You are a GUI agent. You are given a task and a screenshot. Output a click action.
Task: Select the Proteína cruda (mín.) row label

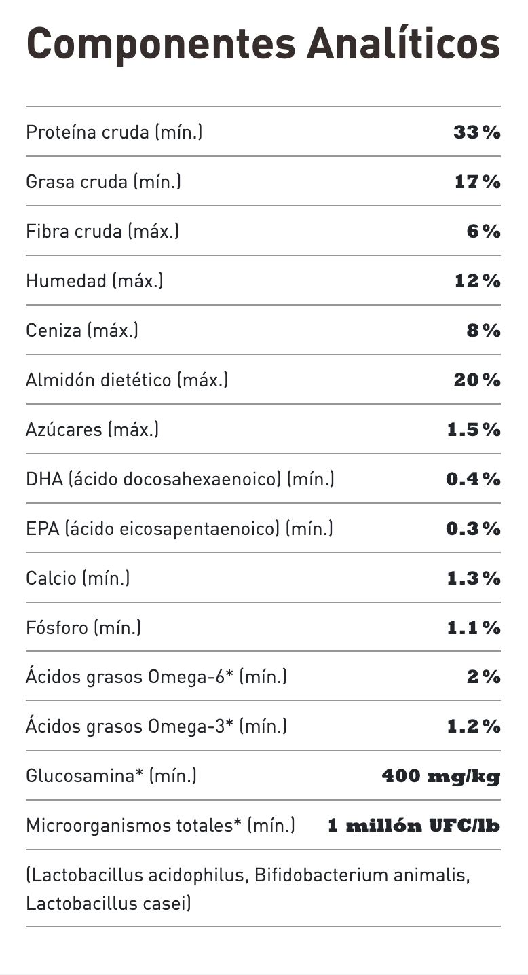tap(114, 132)
